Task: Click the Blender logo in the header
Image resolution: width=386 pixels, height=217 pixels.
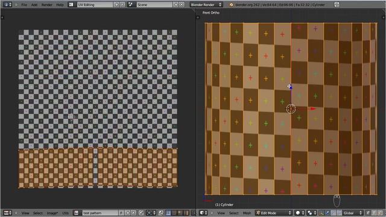Action: pyautogui.click(x=231, y=5)
